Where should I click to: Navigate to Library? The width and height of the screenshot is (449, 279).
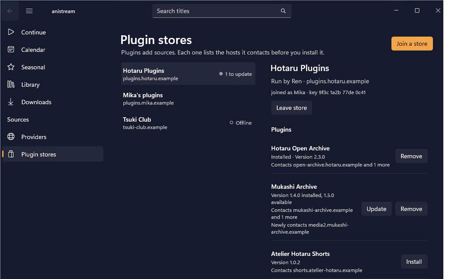[x=53, y=85]
